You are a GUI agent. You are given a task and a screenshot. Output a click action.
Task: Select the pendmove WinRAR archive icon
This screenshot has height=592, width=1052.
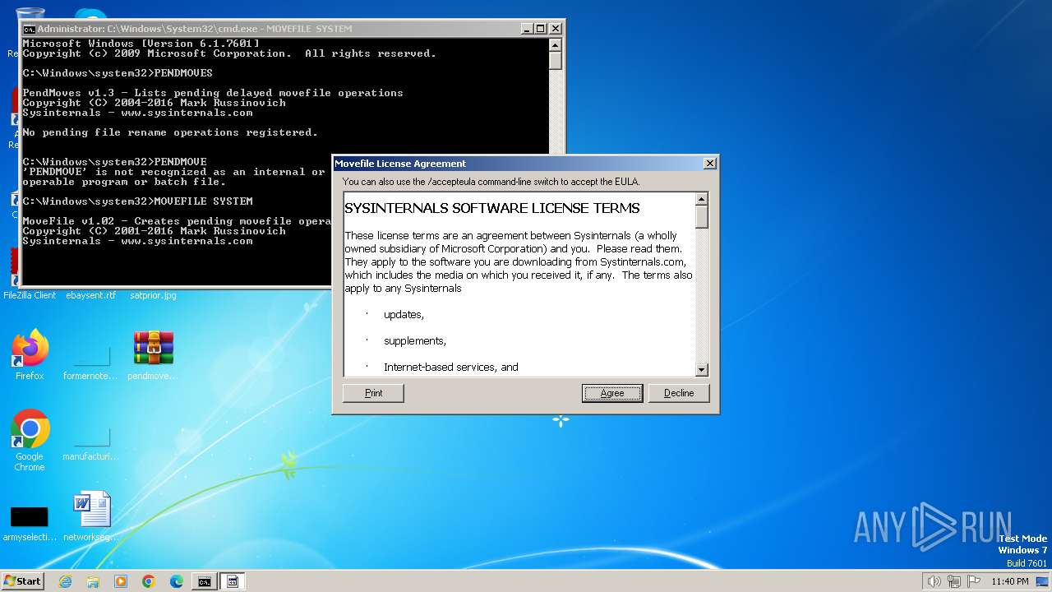tap(153, 355)
